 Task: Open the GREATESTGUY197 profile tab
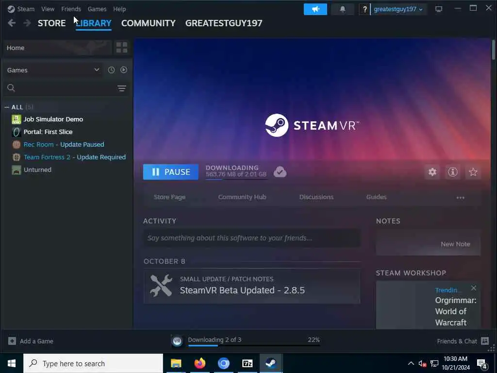pos(224,23)
